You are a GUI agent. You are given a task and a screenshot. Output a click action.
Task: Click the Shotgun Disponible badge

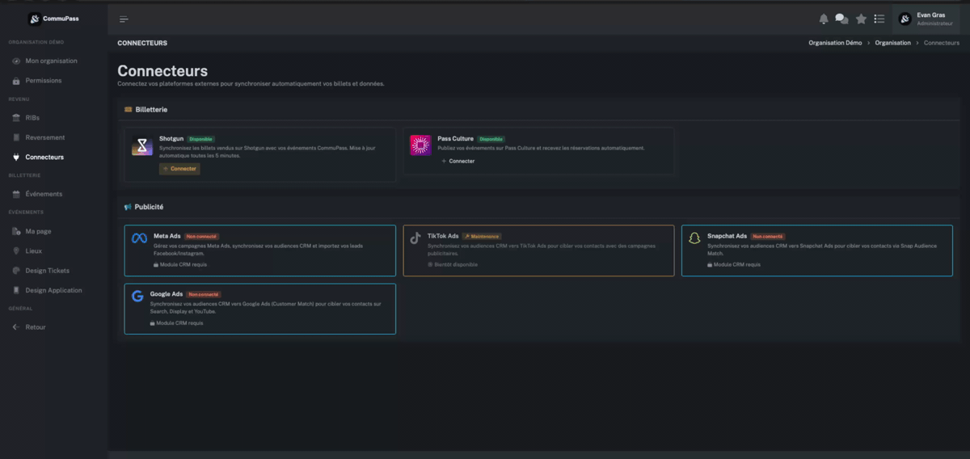click(x=201, y=139)
